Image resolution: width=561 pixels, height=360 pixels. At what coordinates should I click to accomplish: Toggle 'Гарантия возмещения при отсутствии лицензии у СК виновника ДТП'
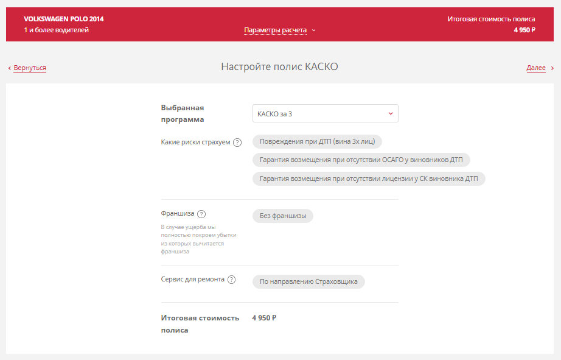[369, 178]
